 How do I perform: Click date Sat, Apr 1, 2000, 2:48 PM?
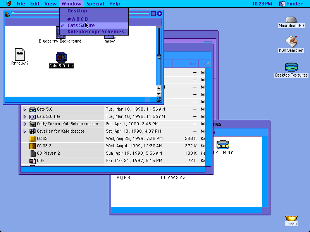coord(132,124)
